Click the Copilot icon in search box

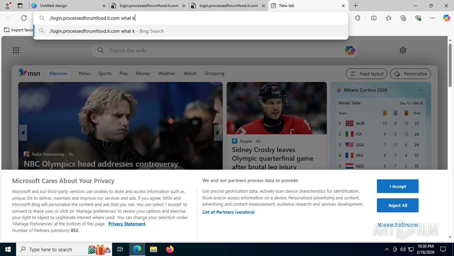[350, 50]
